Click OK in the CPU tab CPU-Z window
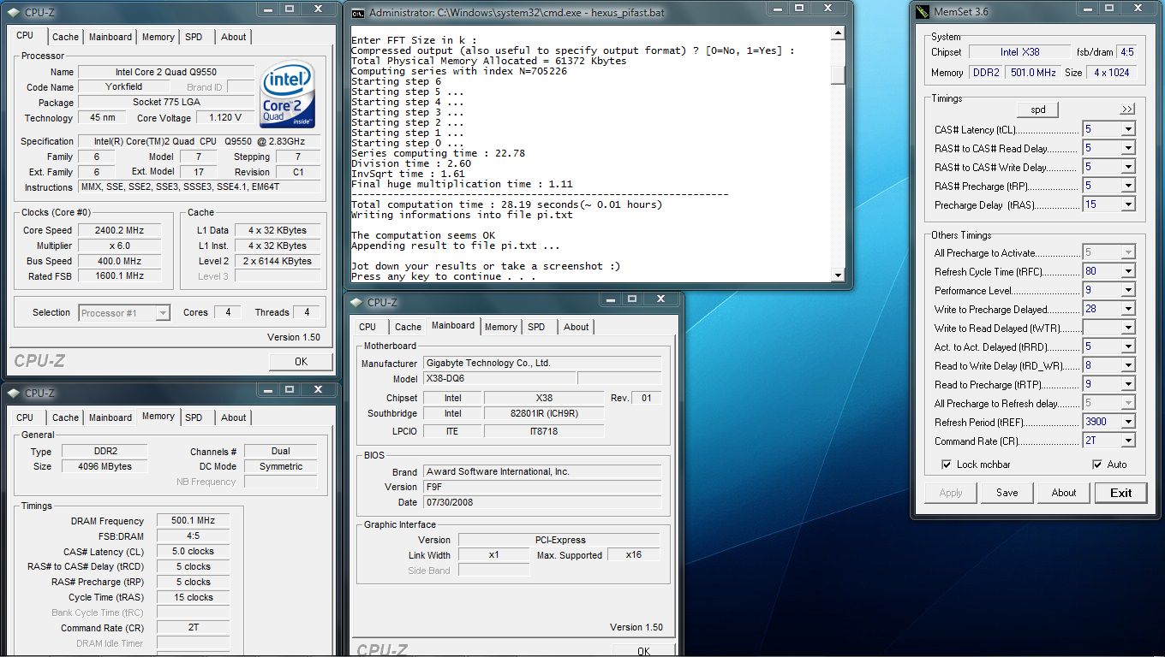 [301, 362]
